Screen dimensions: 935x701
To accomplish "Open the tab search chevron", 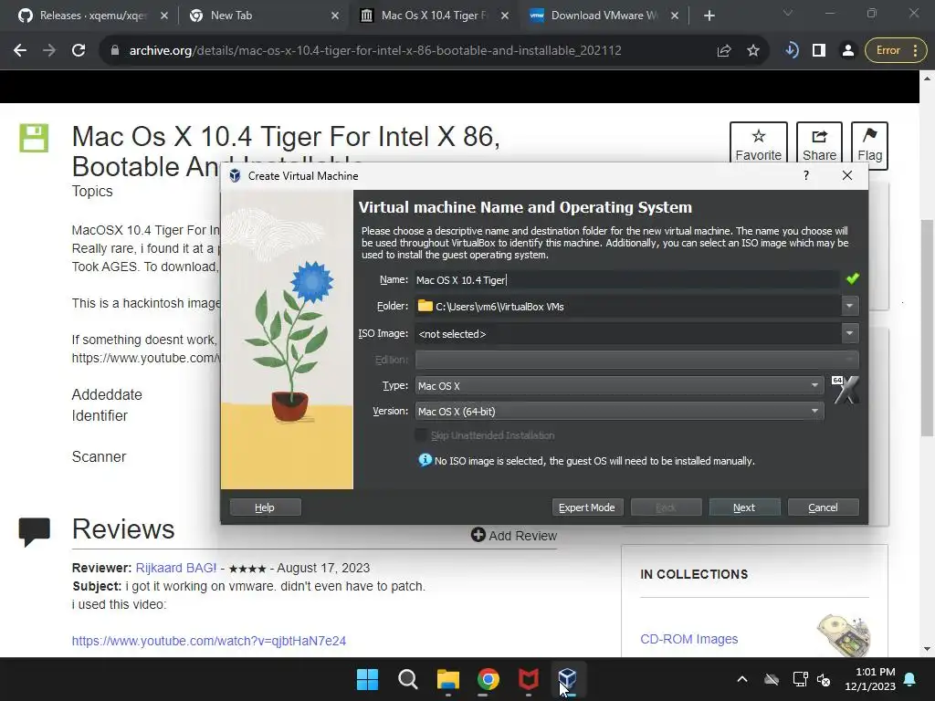I will click(788, 13).
